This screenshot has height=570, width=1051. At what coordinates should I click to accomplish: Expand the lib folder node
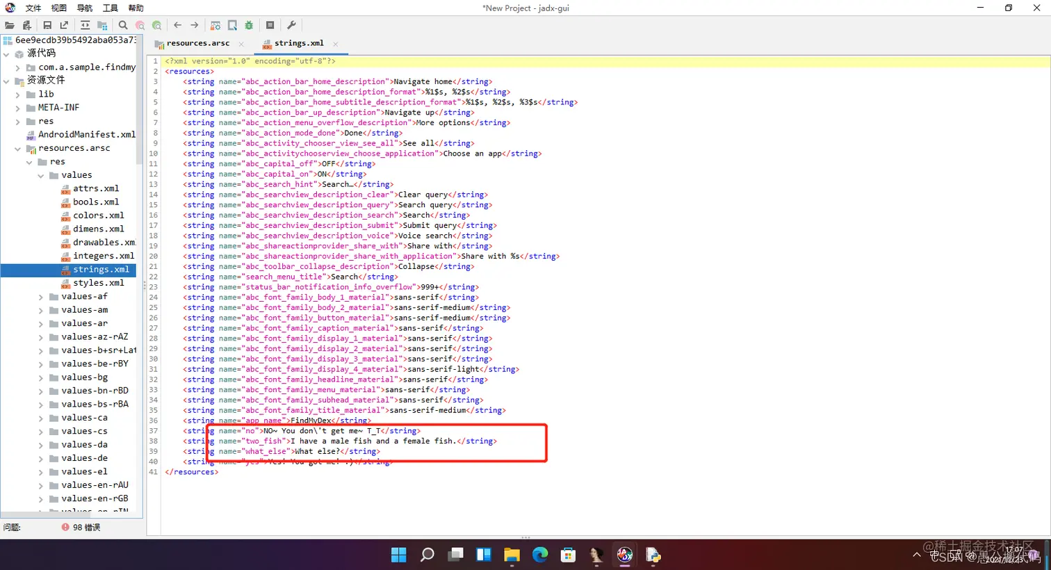(x=18, y=95)
